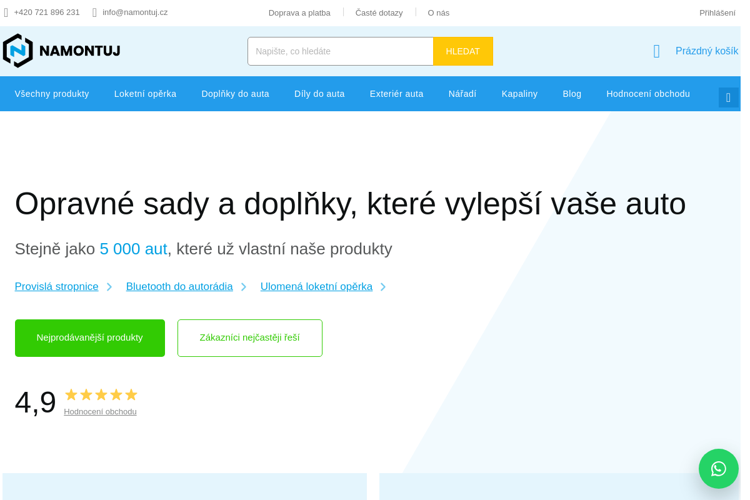This screenshot has height=500, width=750.
Task: Open the WhatsApp chat bubble
Action: click(718, 469)
